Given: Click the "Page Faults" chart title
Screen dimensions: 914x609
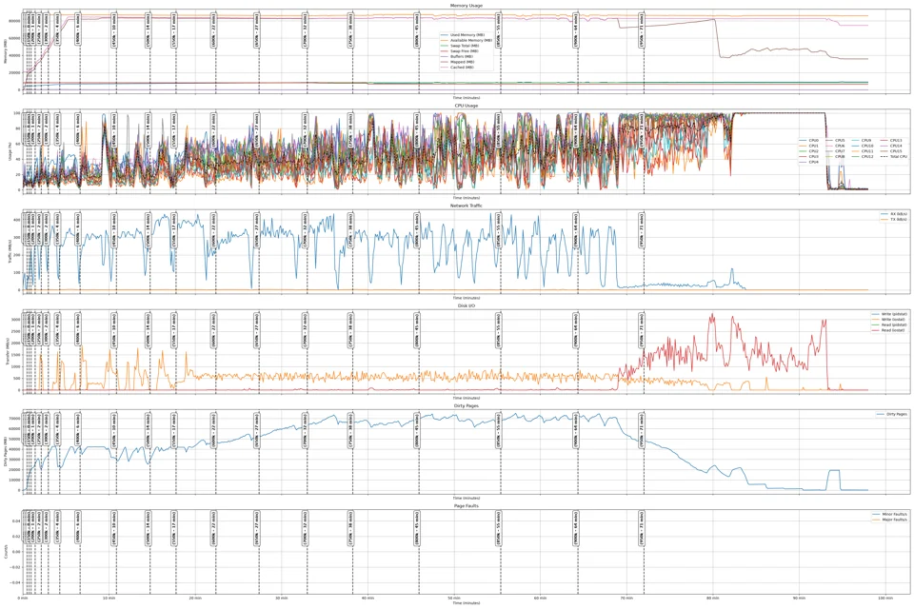Looking at the screenshot, I should click(x=466, y=506).
